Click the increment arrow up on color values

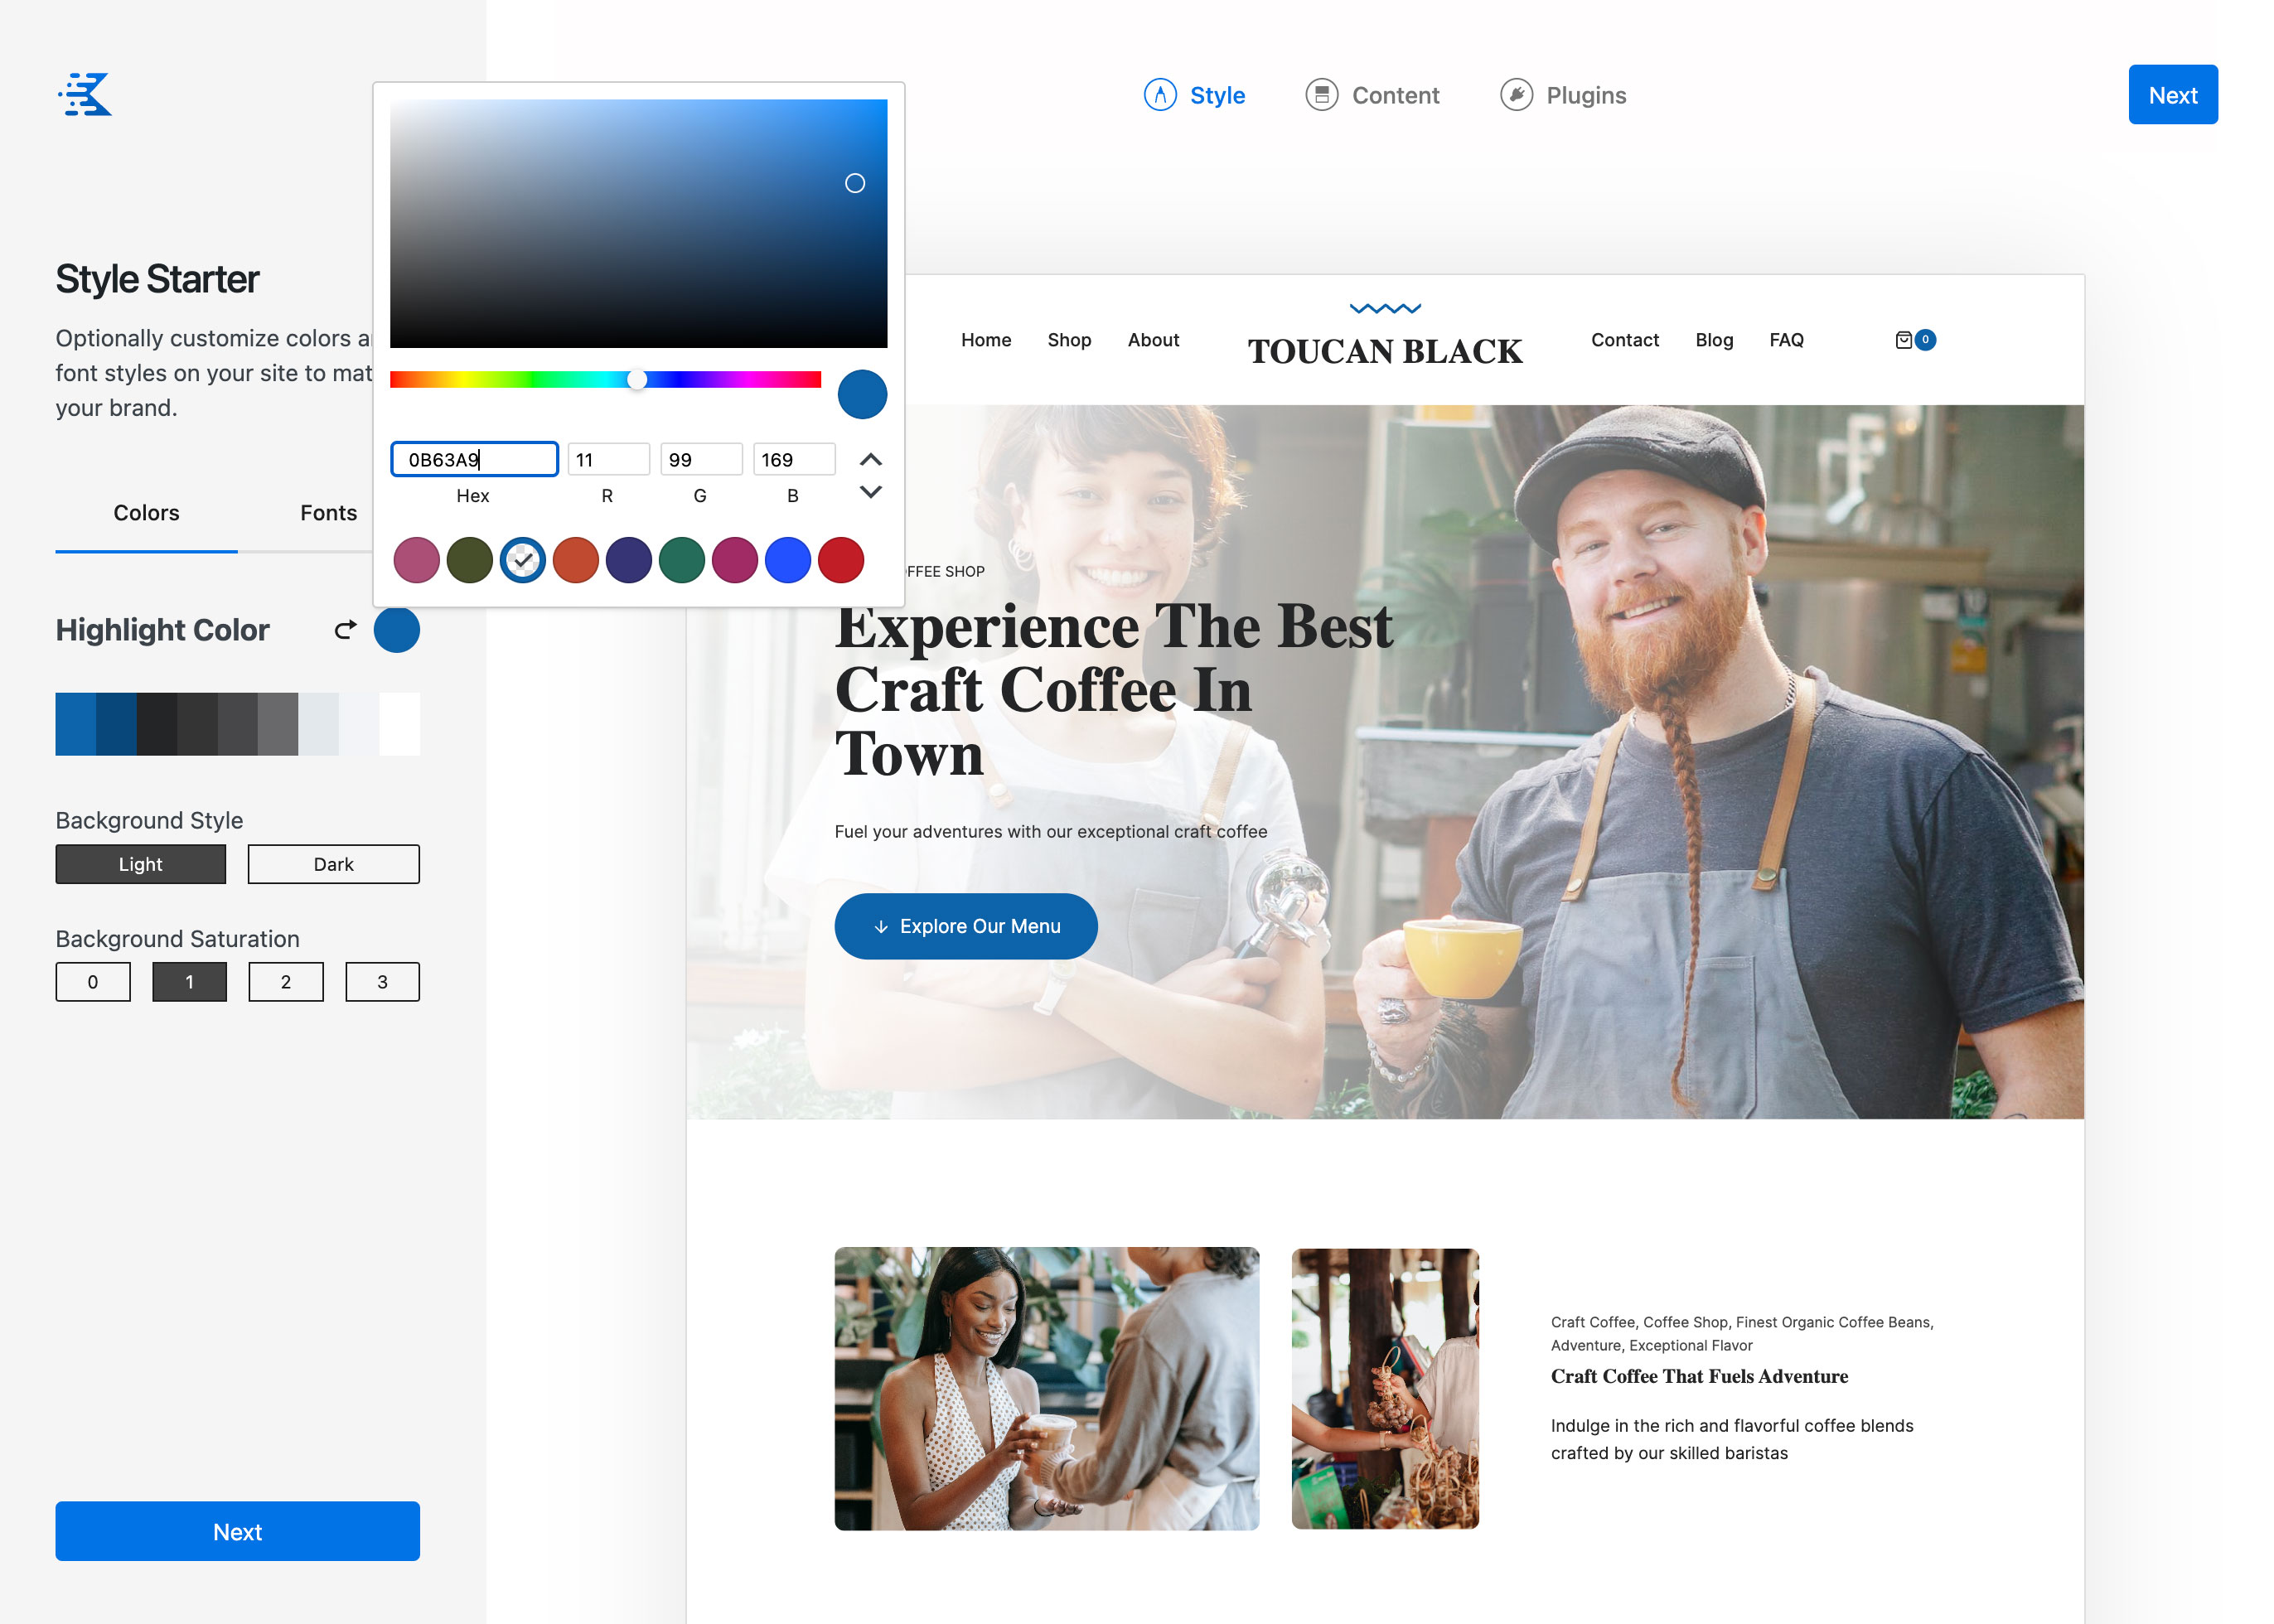(x=870, y=461)
